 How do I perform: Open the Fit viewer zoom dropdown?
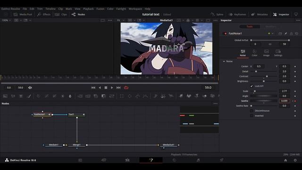[x=121, y=20]
